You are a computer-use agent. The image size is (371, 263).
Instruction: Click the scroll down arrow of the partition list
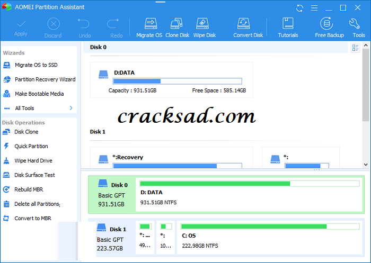point(366,165)
